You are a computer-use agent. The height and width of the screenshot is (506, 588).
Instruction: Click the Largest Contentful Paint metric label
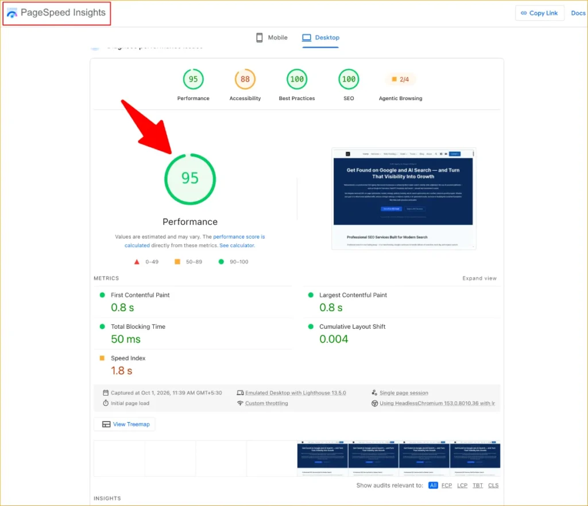[353, 295]
